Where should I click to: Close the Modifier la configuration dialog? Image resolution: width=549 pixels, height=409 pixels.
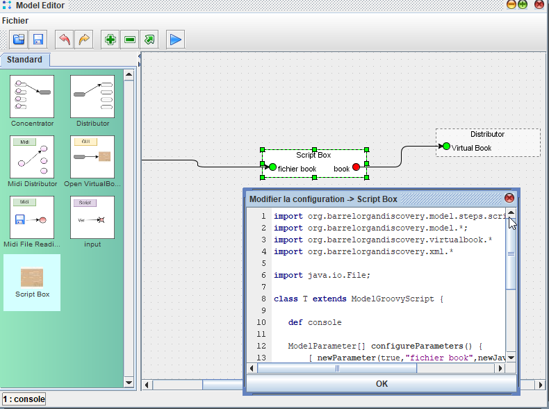(x=509, y=198)
